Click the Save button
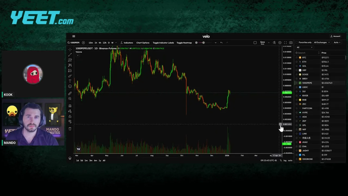 coord(262,43)
